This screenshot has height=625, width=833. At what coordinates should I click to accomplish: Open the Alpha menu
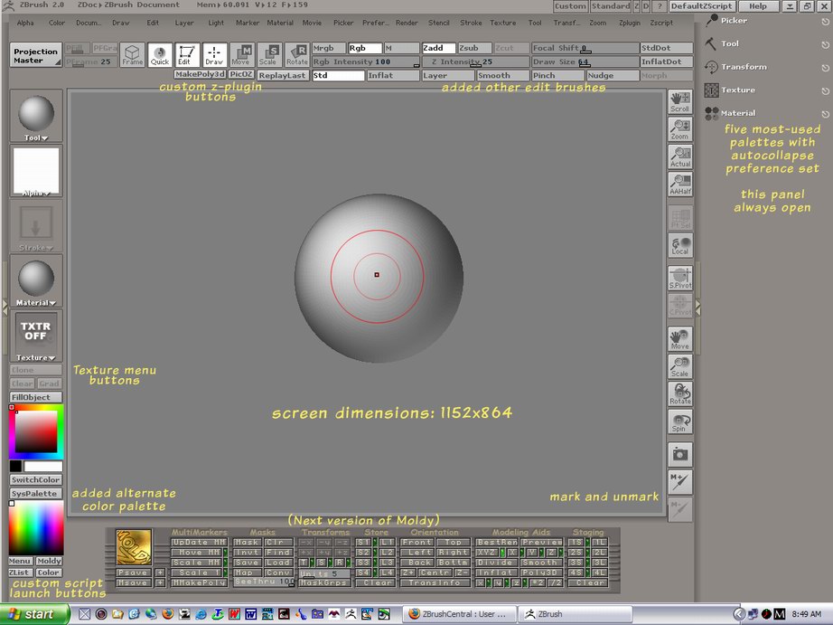pos(25,23)
